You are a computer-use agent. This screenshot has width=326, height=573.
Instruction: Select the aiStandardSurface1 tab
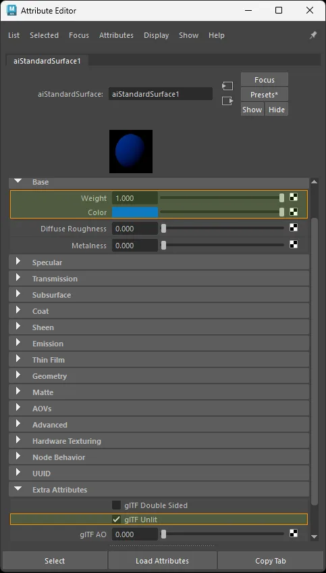pyautogui.click(x=47, y=61)
